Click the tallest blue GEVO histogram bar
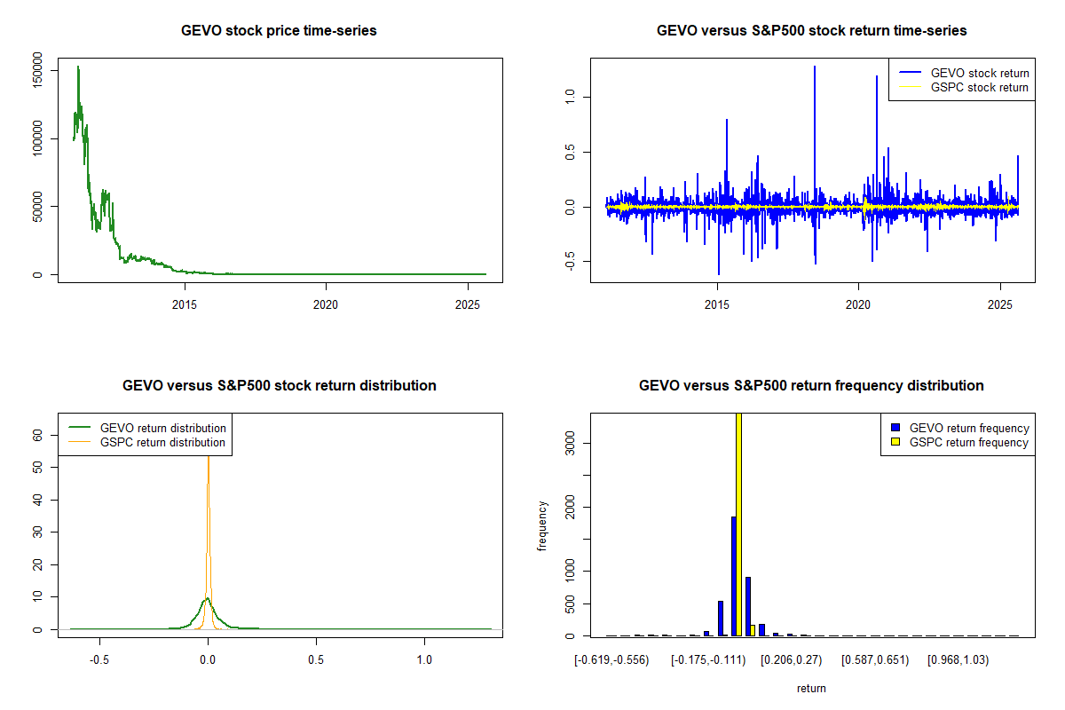This screenshot has width=1065, height=710. point(733,575)
